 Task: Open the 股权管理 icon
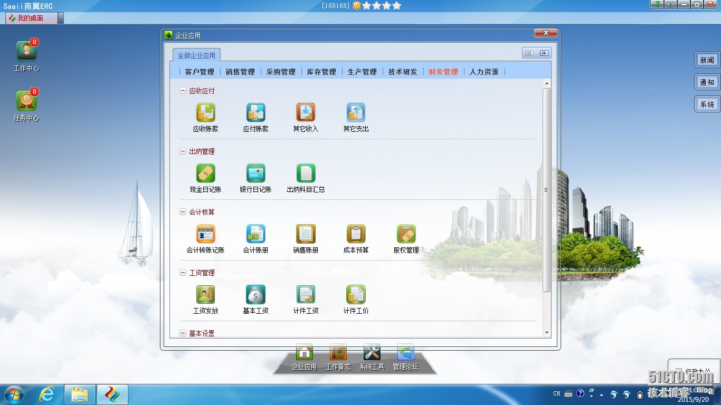[406, 234]
